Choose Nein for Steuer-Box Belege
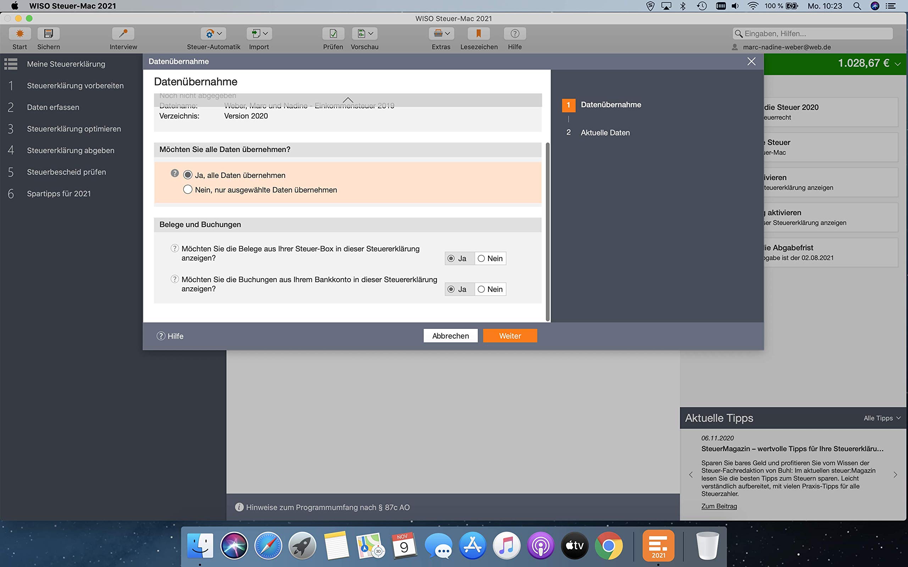908x567 pixels. [491, 258]
